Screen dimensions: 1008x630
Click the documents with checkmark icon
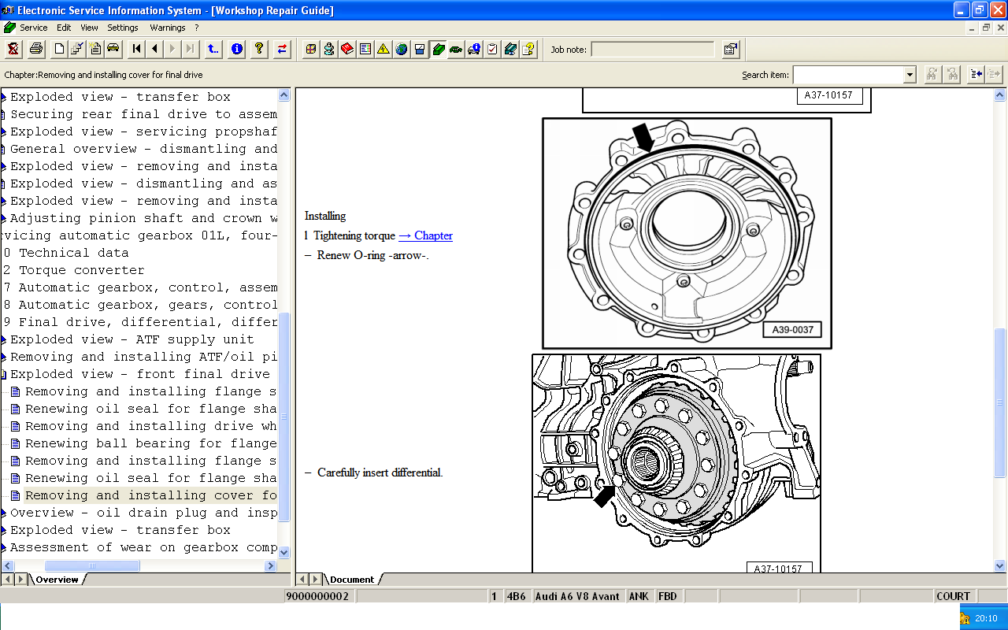coord(77,50)
